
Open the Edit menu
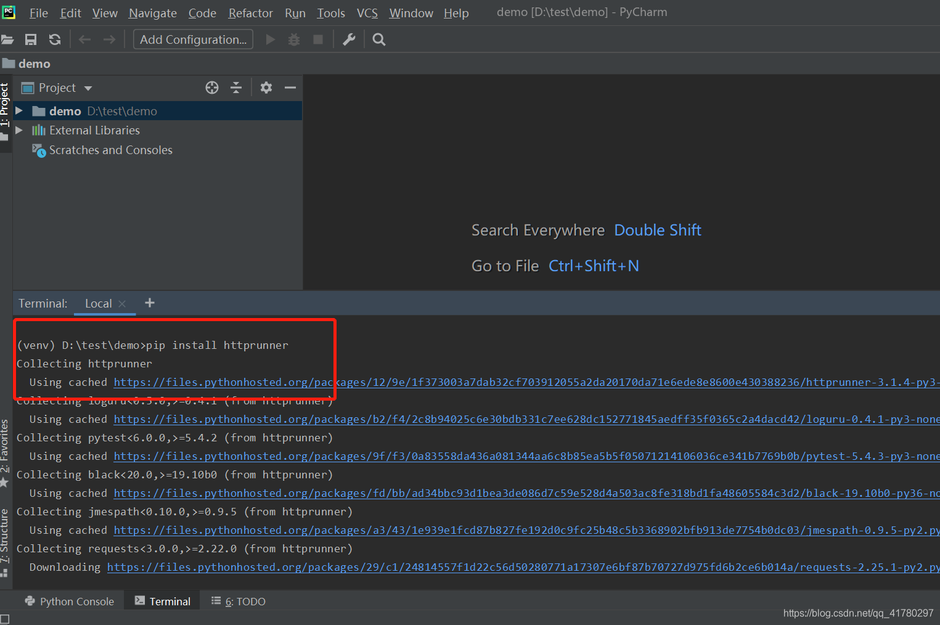tap(70, 13)
